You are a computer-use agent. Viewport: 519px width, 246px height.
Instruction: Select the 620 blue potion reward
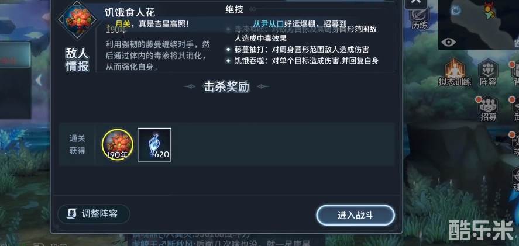pos(154,144)
